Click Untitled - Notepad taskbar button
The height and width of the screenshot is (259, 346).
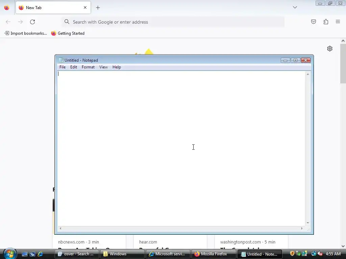tap(260, 254)
